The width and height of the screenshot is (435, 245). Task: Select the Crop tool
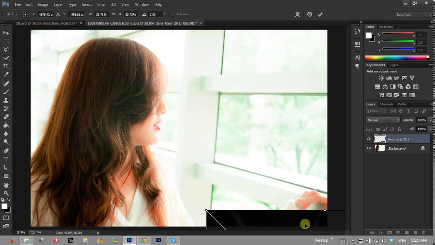[6, 66]
